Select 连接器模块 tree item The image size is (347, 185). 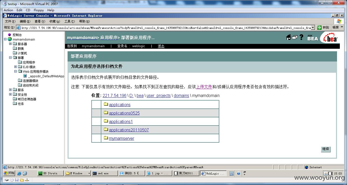[30, 81]
